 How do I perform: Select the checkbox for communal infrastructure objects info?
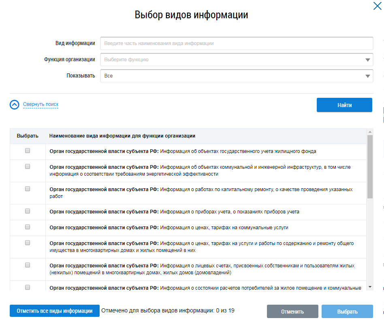28,166
